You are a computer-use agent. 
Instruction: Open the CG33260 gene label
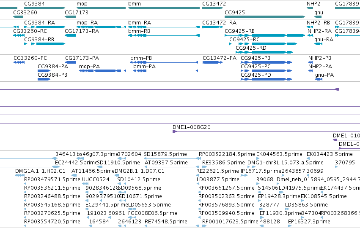(25, 12)
